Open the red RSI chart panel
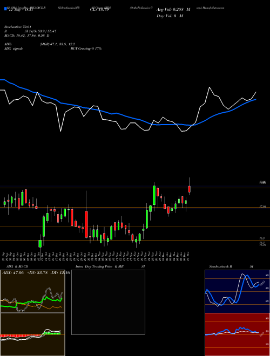This screenshot has width=270, height=356. pos(237,334)
